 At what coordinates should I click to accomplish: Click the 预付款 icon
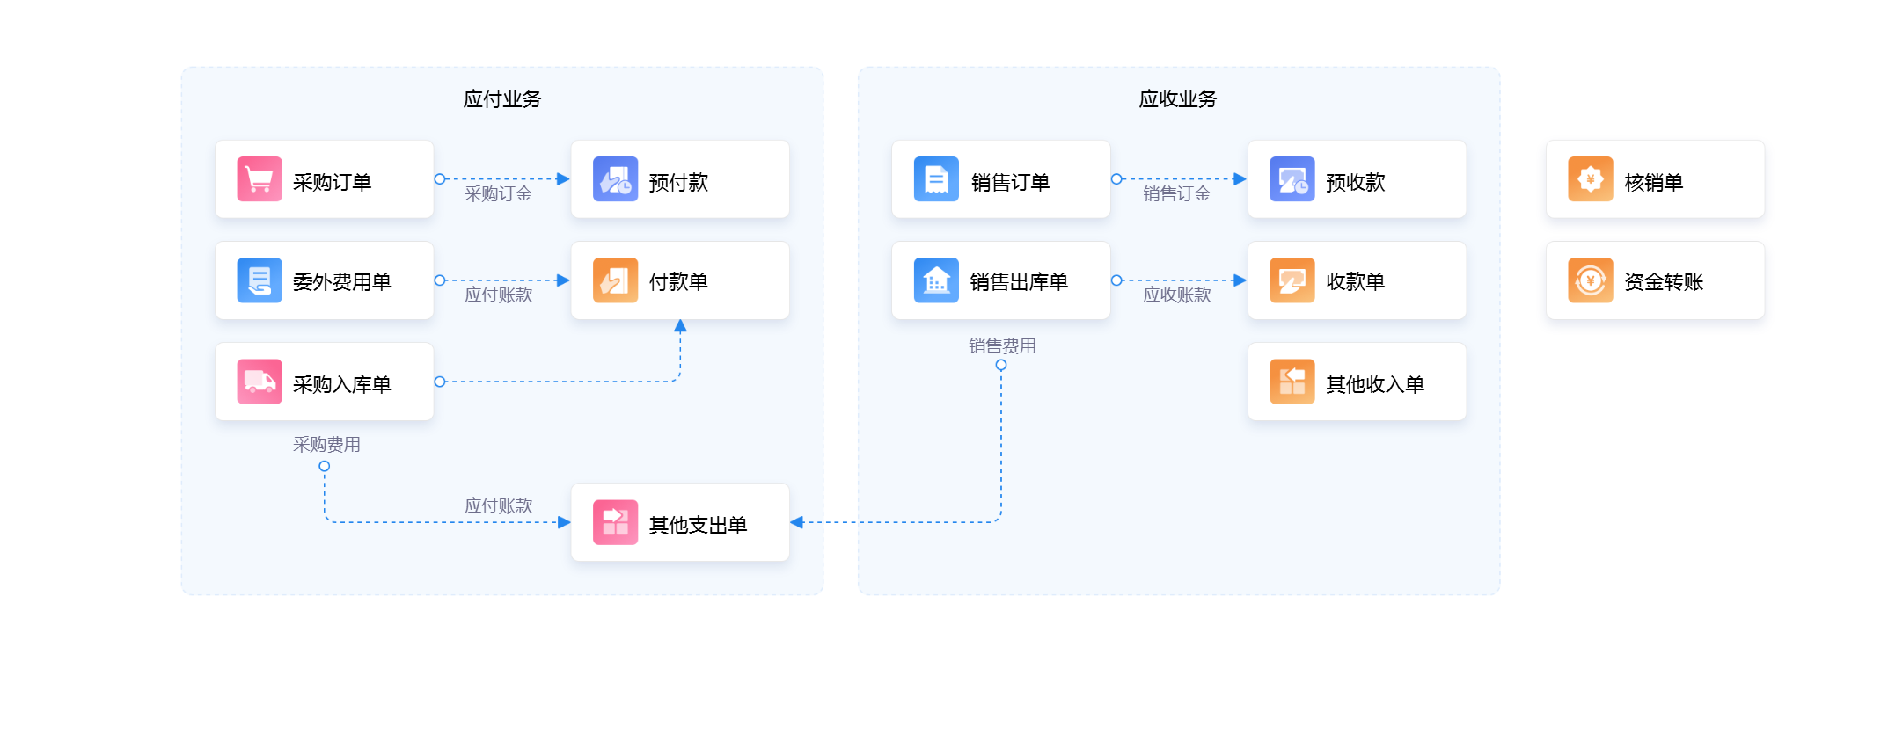point(615,179)
